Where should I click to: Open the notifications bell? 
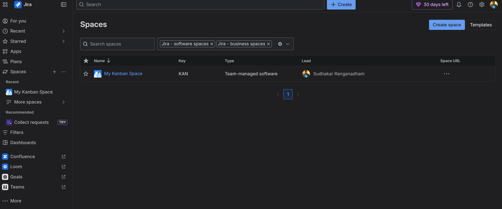pyautogui.click(x=459, y=5)
